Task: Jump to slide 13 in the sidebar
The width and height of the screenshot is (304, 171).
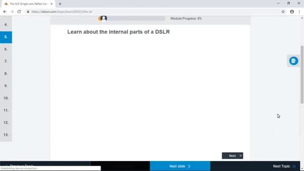Action: click(x=6, y=135)
